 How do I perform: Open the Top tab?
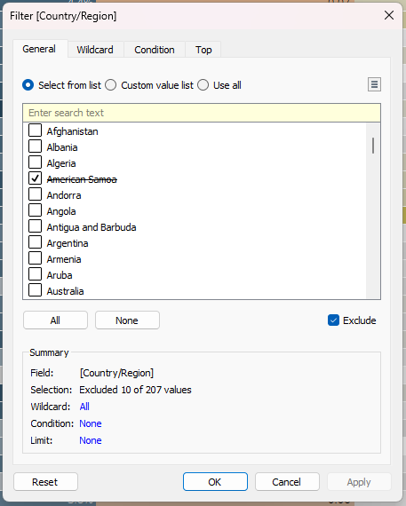(x=203, y=50)
